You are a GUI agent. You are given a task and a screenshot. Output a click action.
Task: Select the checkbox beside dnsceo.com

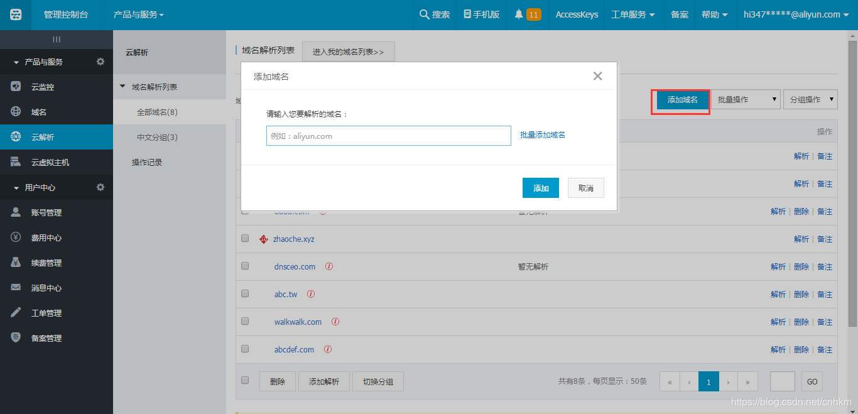click(244, 266)
